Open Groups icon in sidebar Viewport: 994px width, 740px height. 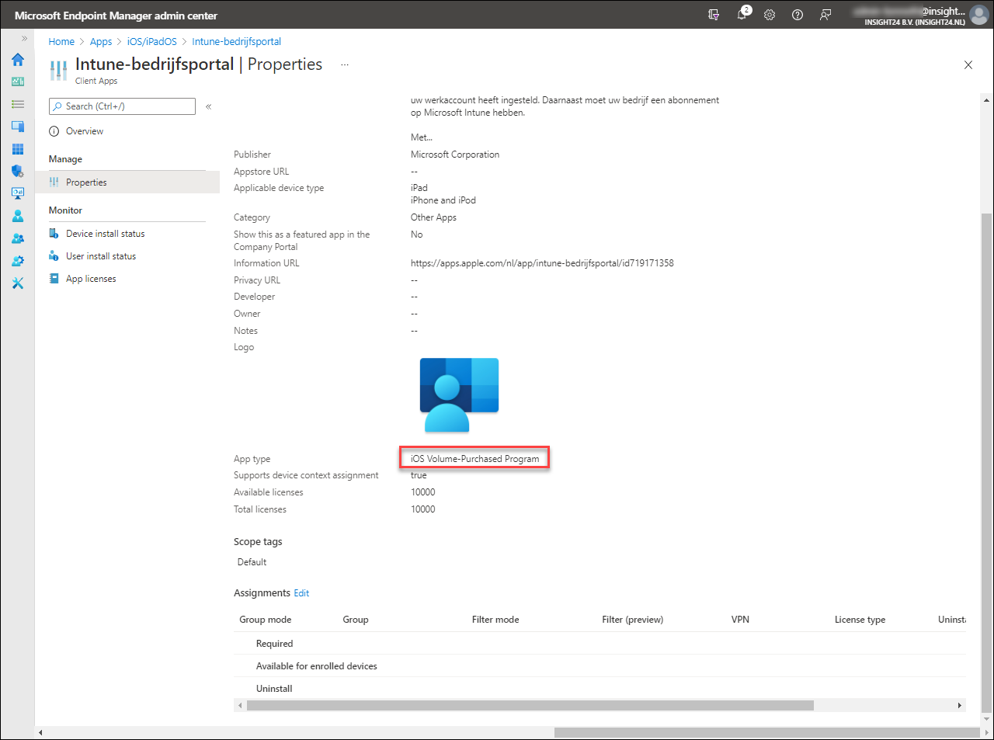[x=18, y=238]
